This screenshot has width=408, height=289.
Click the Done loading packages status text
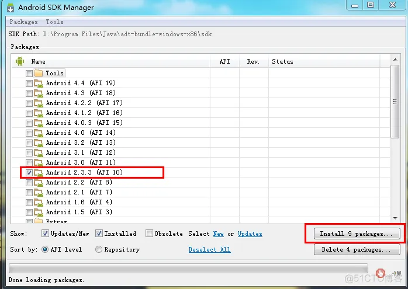pos(46,280)
